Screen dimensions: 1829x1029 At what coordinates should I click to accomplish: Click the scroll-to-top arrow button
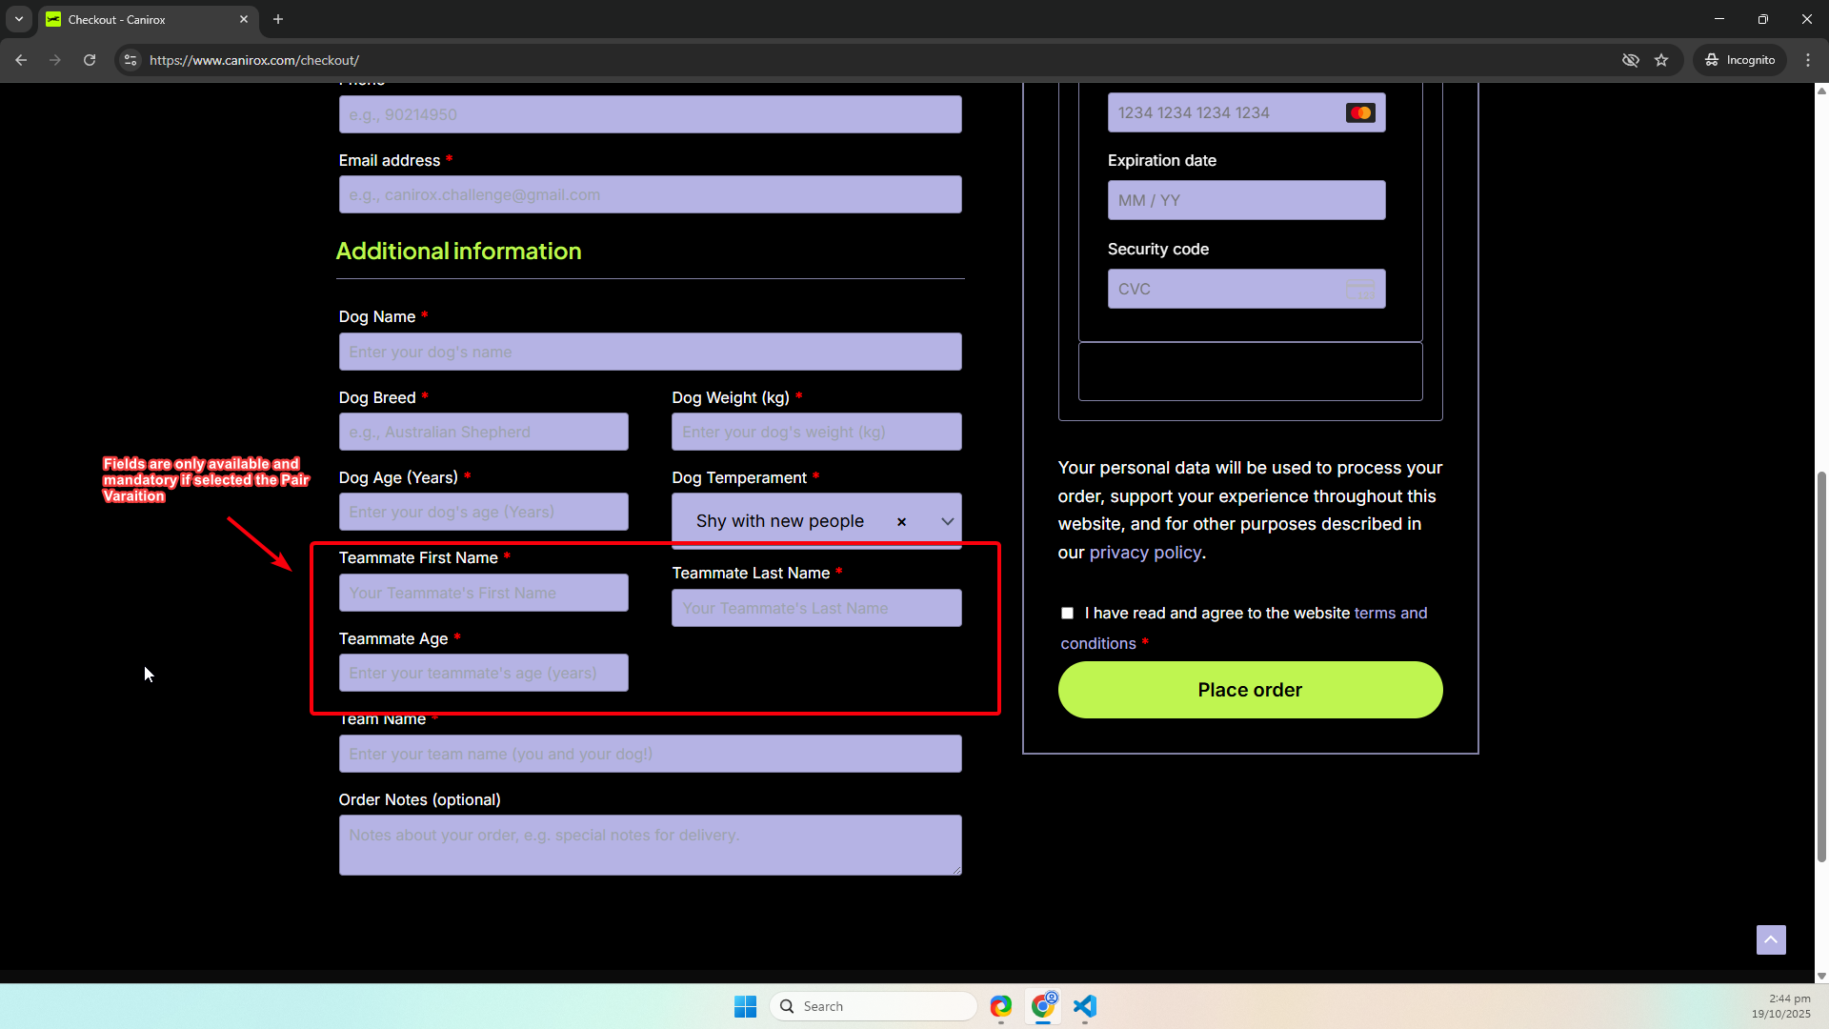[x=1771, y=939]
